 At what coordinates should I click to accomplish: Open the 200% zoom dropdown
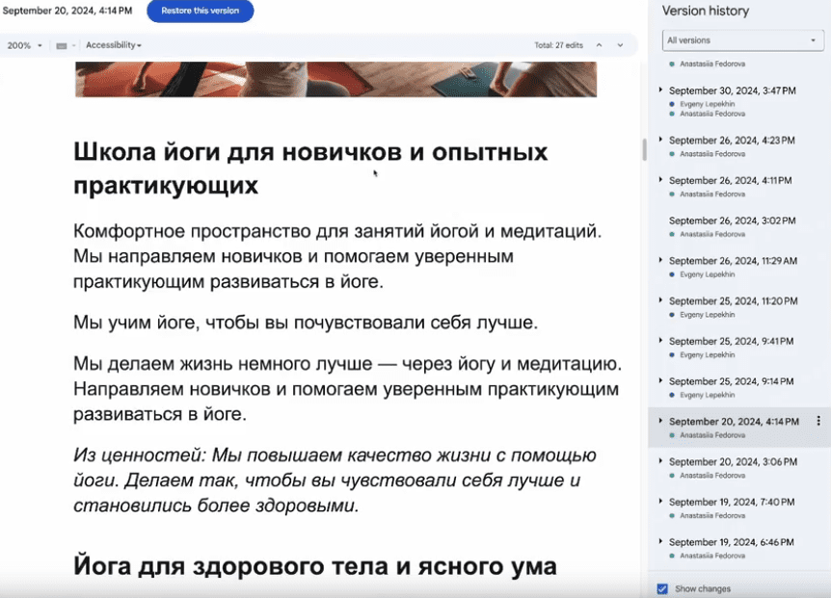(x=25, y=45)
